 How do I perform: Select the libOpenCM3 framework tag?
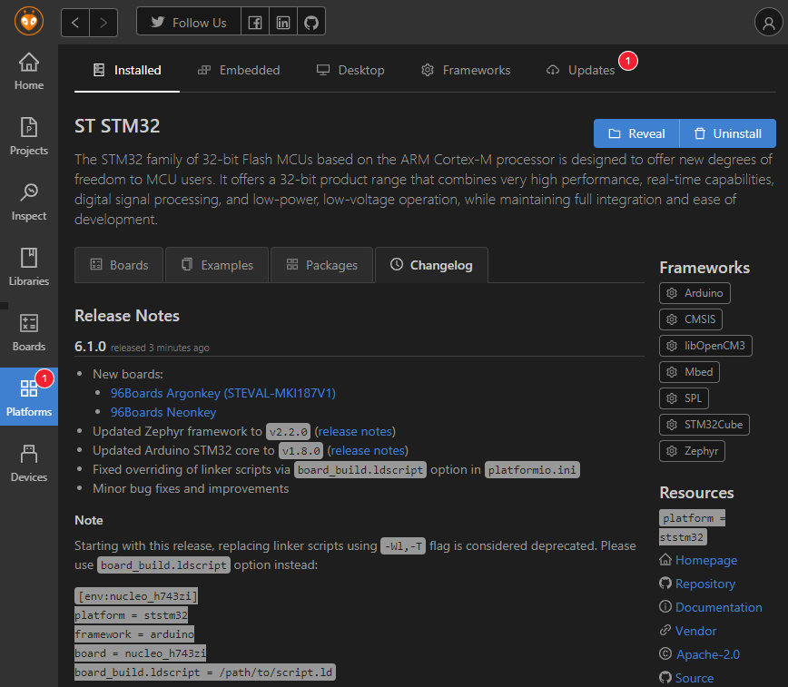point(705,346)
